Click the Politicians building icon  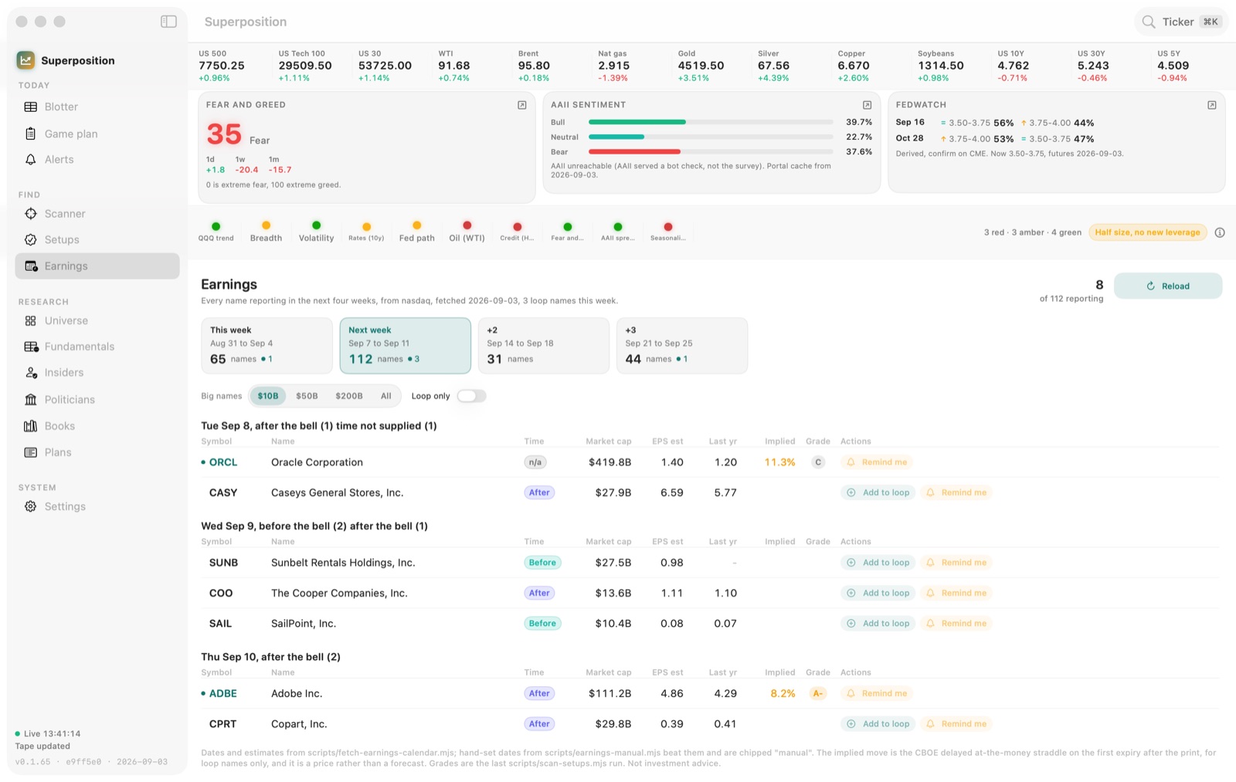point(31,400)
